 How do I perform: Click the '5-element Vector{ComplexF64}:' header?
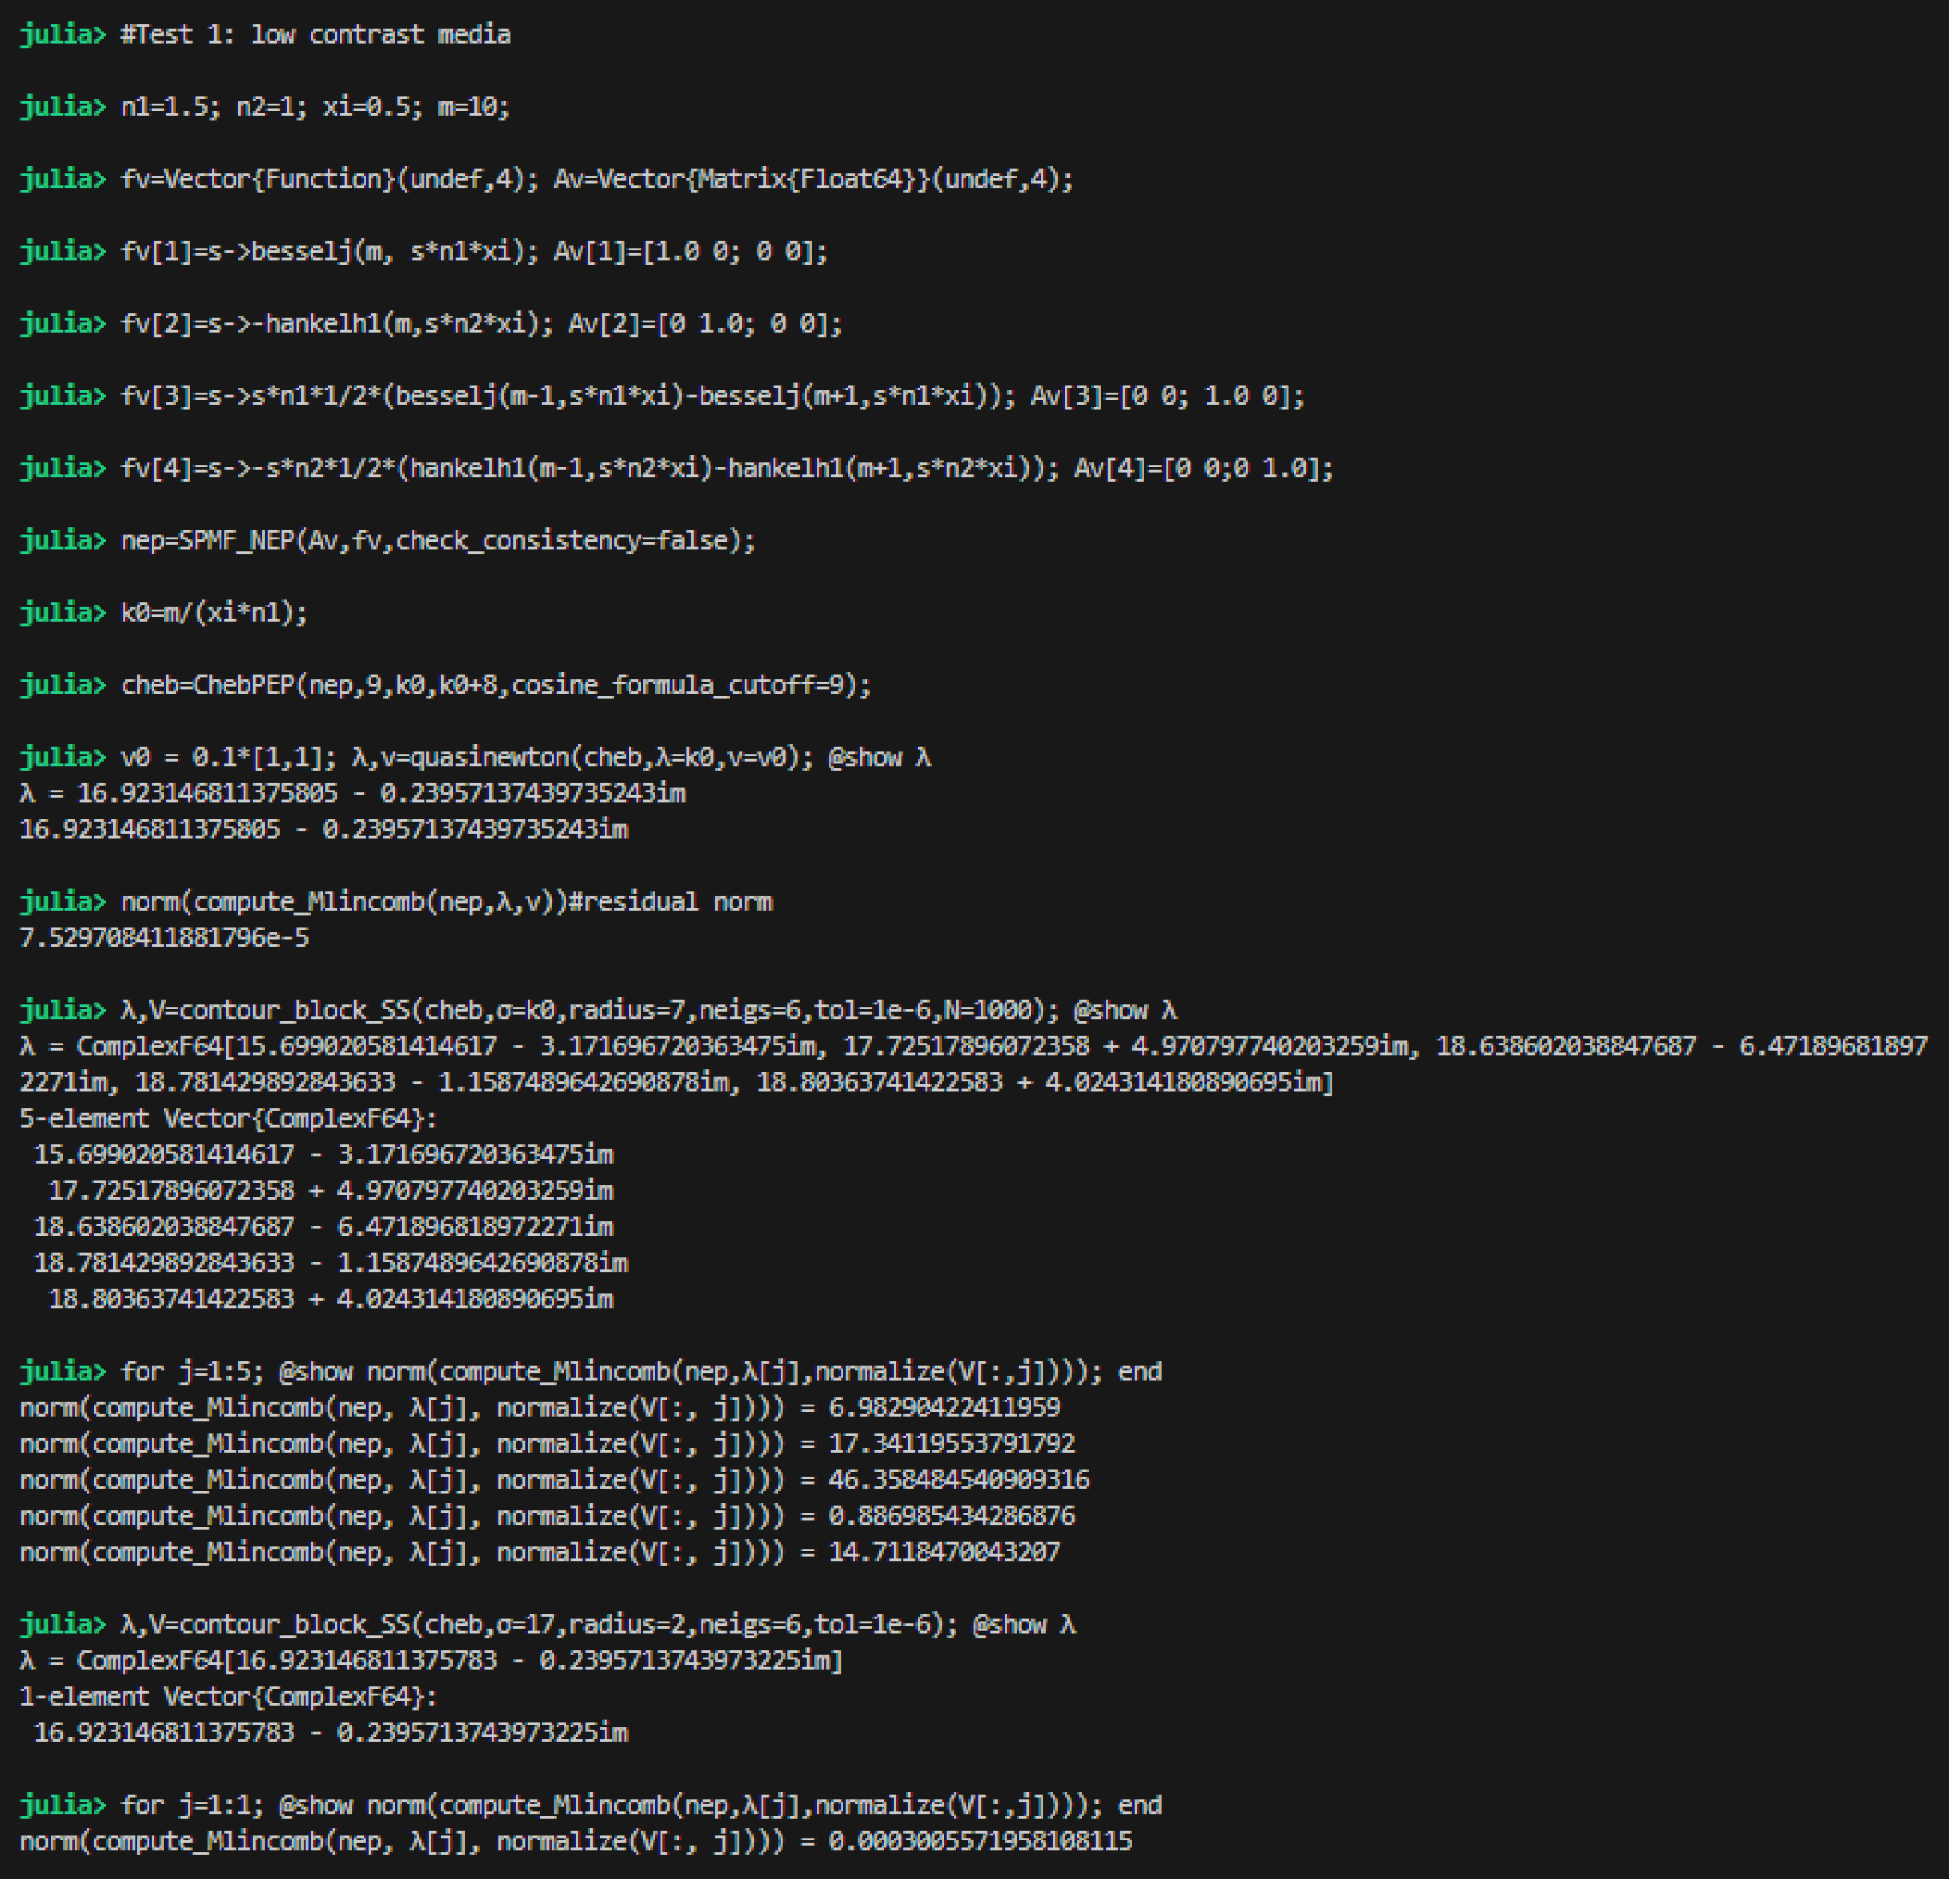point(229,1118)
